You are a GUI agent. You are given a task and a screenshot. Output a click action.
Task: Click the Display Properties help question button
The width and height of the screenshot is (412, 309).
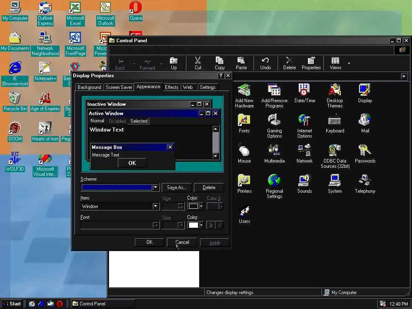[x=221, y=76]
